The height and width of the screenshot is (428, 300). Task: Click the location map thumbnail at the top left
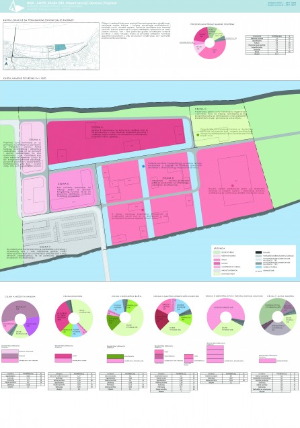pyautogui.click(x=51, y=46)
